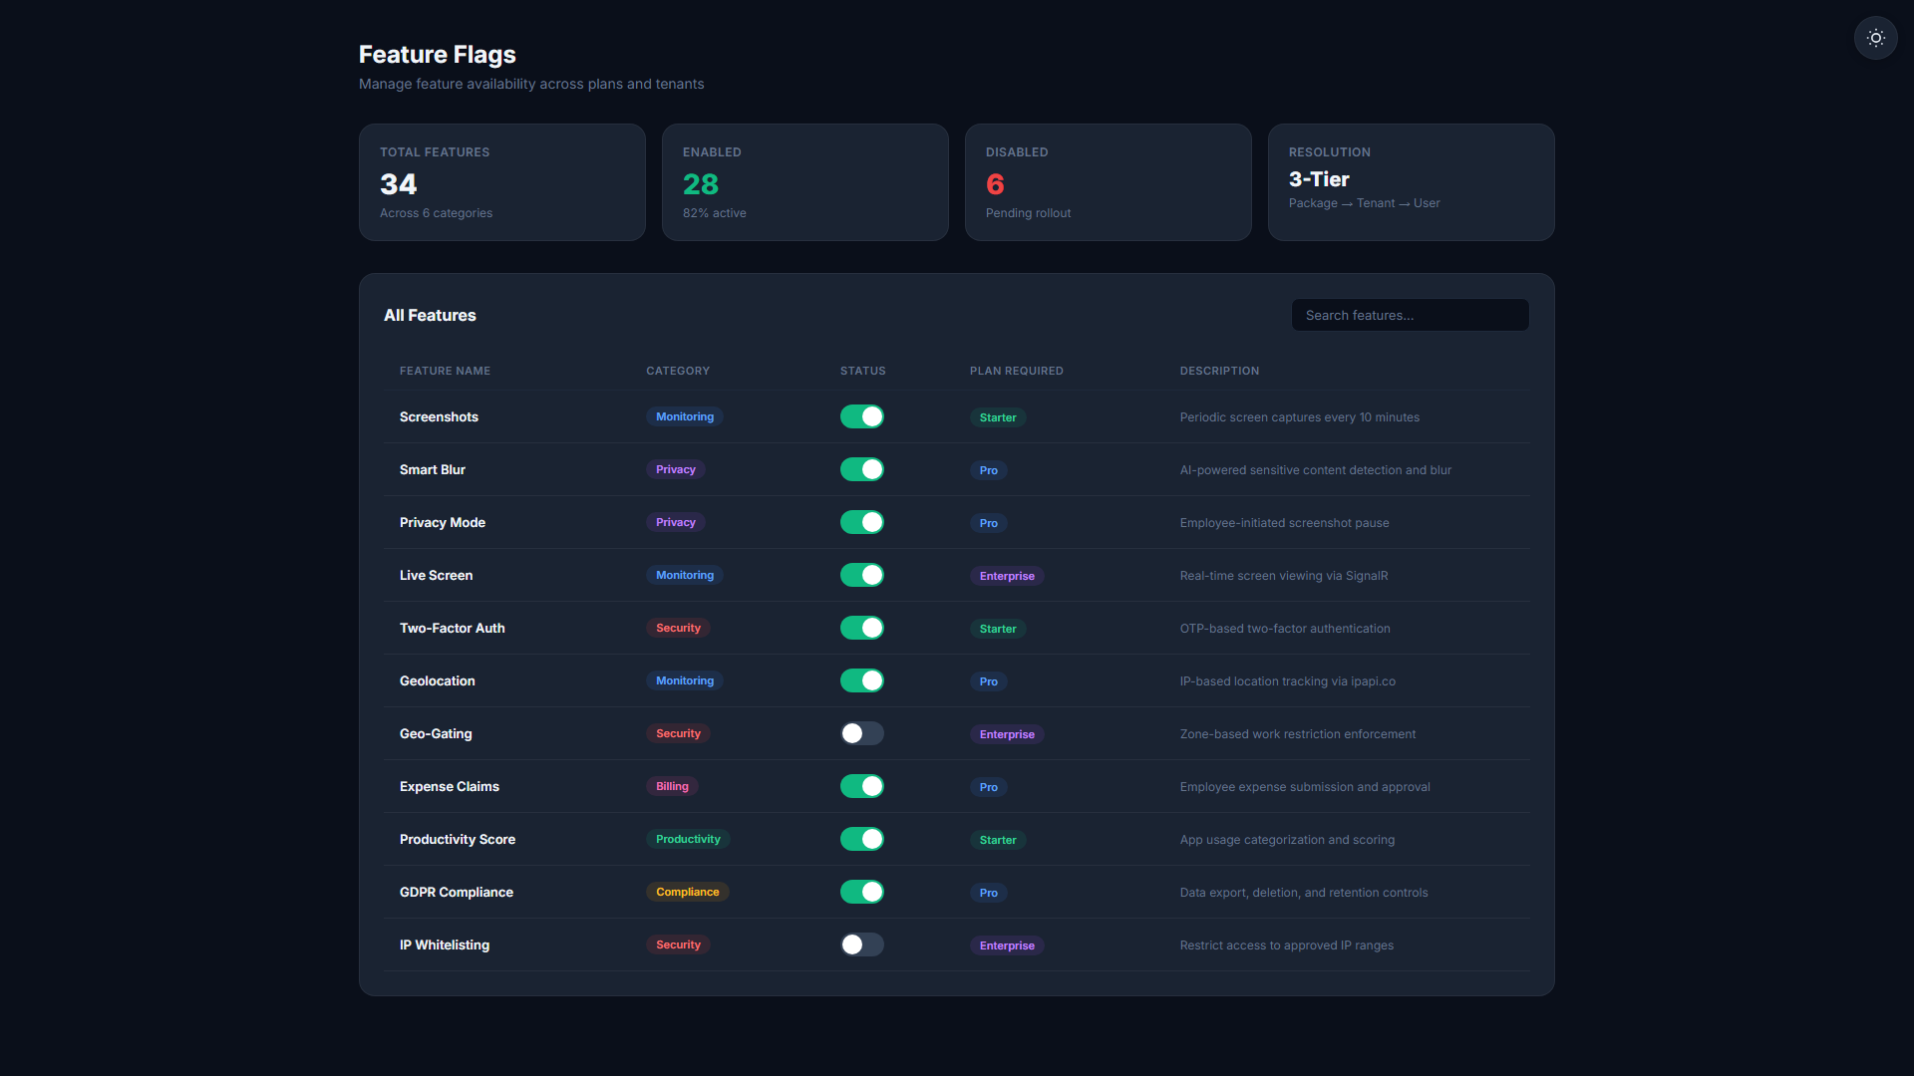Viewport: 1914px width, 1076px height.
Task: Enable the IP Whitelisting toggle
Action: pyautogui.click(x=862, y=944)
